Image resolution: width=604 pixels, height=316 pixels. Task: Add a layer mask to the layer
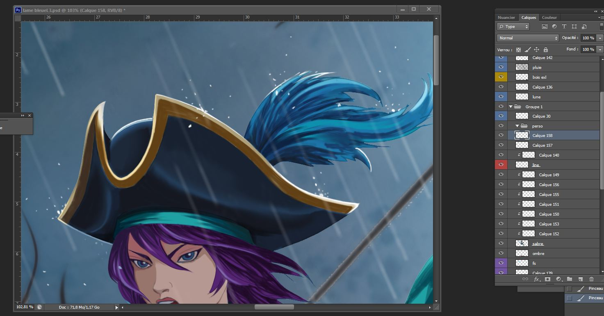point(547,279)
